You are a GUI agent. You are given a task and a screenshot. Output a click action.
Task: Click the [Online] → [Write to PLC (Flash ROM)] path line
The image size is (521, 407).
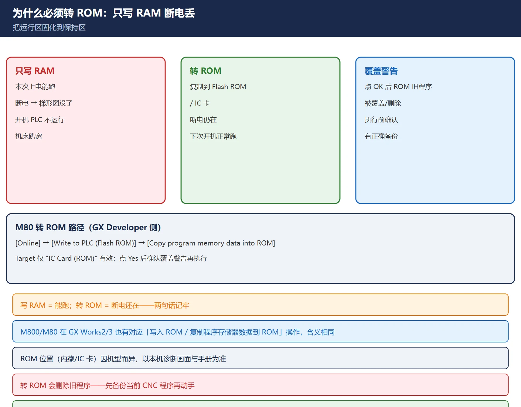click(145, 243)
